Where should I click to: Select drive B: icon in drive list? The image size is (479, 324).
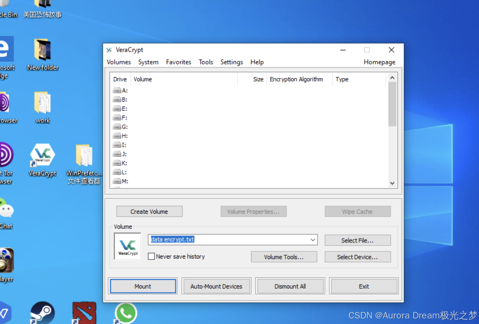point(117,100)
